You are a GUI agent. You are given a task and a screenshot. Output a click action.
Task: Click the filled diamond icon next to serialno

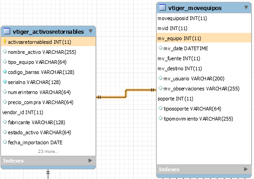click(5, 82)
